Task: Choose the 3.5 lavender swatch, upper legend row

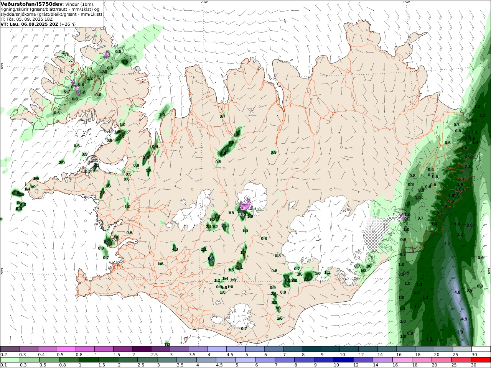Action: 198,349
